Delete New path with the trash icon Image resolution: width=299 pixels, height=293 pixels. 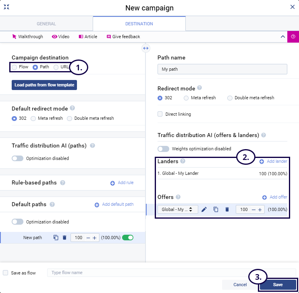tap(64, 238)
